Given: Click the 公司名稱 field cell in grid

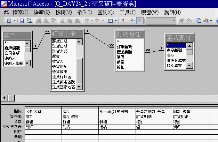Looking at the screenshot, I should pyautogui.click(x=43, y=111).
